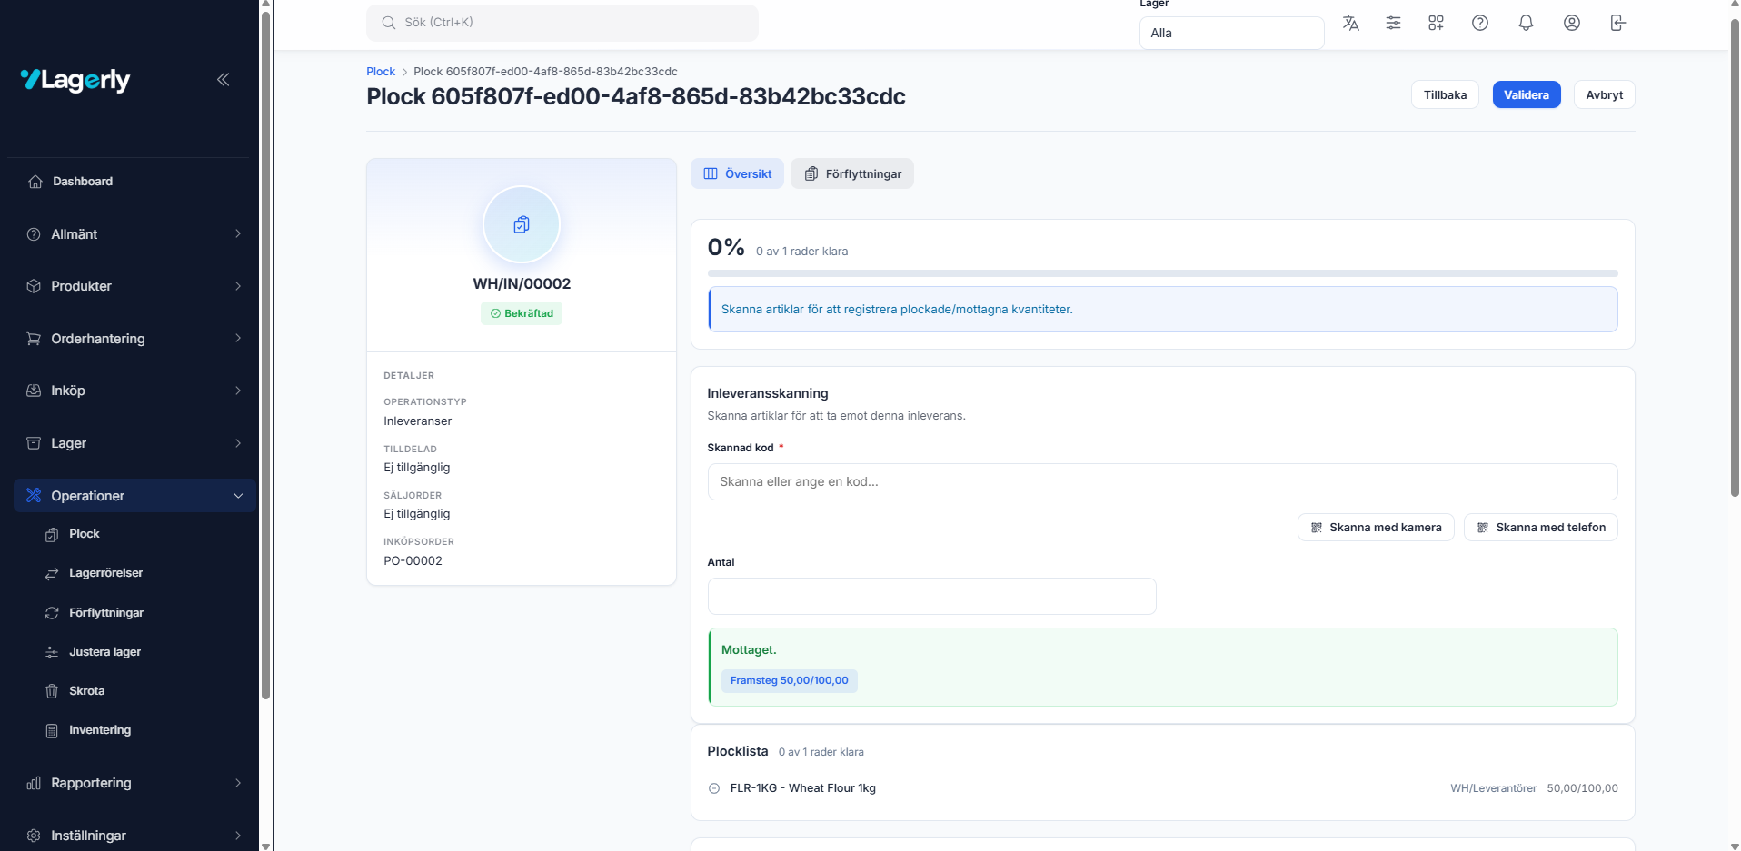Toggle status circle for FLR-1KG Wheat Flour row
The image size is (1741, 851).
pos(714,788)
